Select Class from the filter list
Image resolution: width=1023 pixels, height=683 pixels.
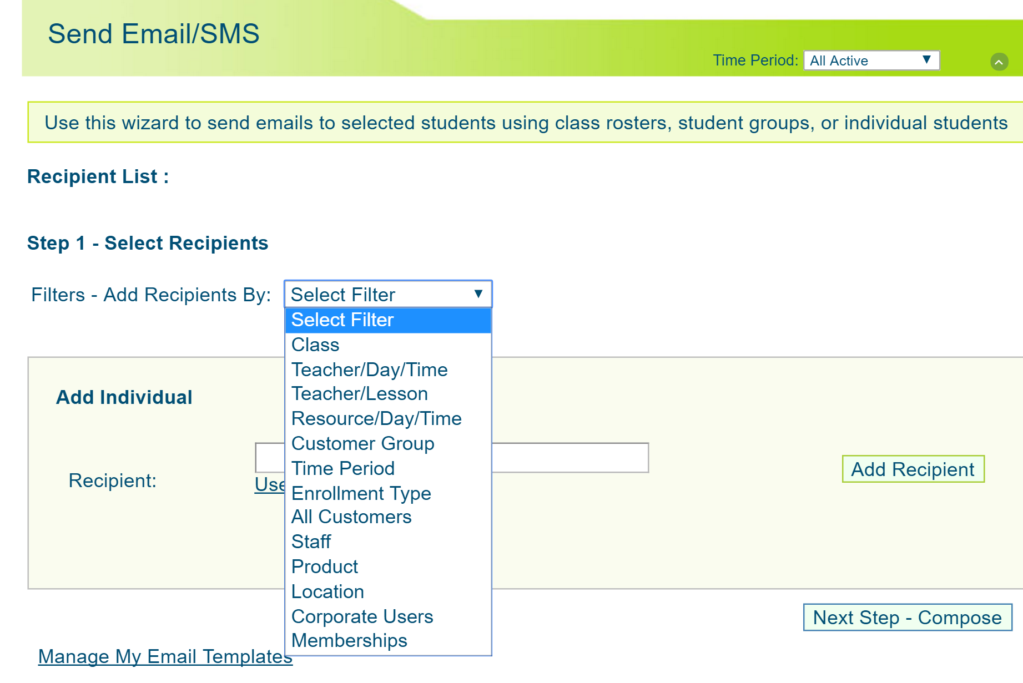[315, 345]
